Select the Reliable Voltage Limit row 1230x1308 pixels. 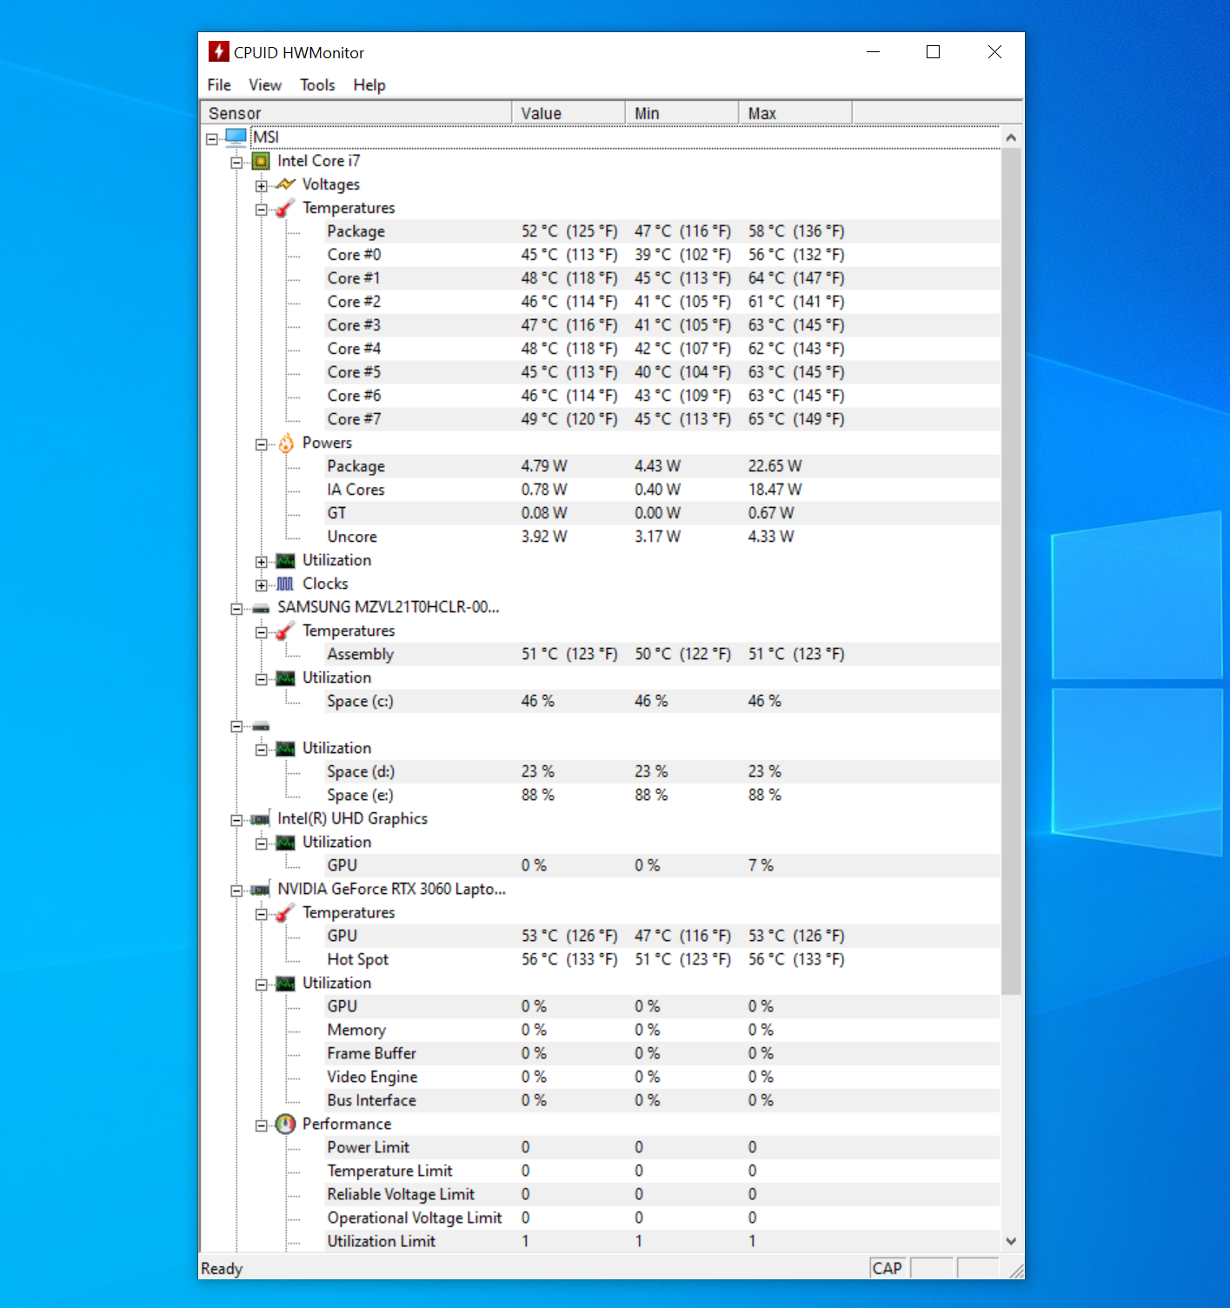click(662, 1194)
